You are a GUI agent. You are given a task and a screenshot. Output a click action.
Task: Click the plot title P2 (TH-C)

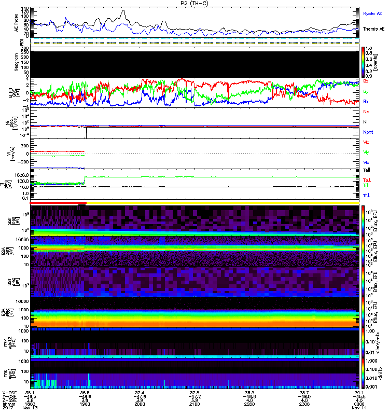(x=195, y=3)
